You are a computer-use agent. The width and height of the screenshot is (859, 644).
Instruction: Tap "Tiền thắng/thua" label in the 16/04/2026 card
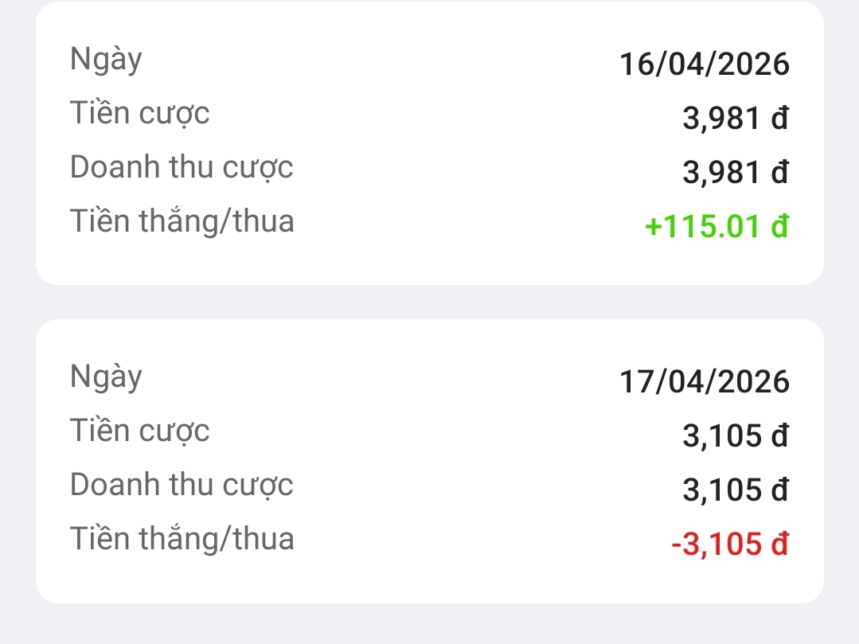(182, 221)
